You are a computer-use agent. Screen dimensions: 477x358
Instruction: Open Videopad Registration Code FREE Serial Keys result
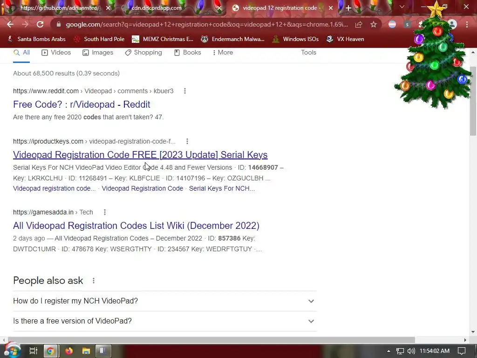(140, 155)
